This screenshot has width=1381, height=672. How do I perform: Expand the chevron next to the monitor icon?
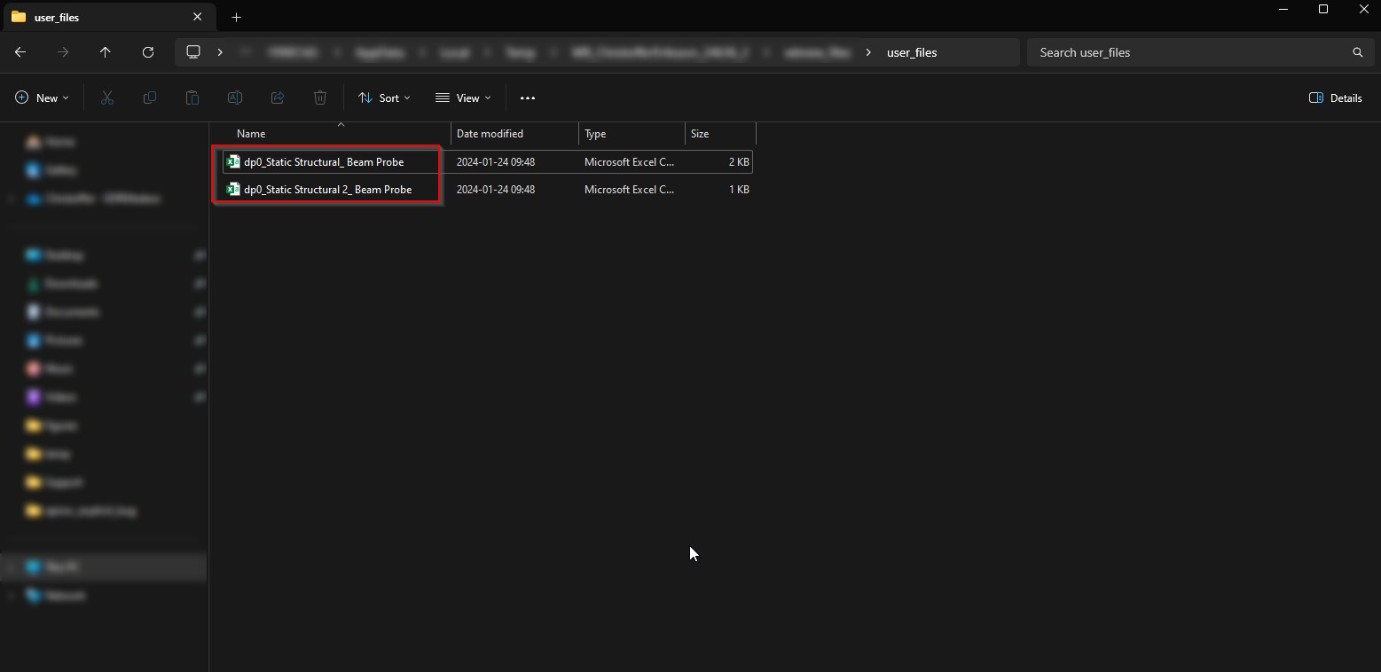coord(220,52)
